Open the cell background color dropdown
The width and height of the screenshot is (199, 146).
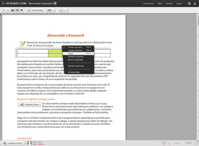click(x=67, y=10)
